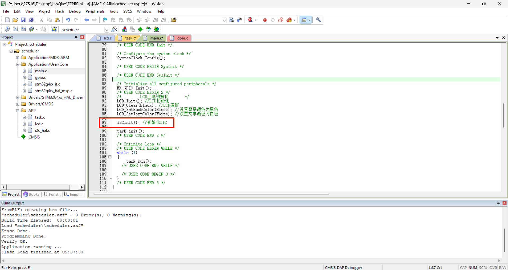Screen dimensions: 508x270
Task: Expand the Application/MDK-ARM folder
Action: [18, 57]
